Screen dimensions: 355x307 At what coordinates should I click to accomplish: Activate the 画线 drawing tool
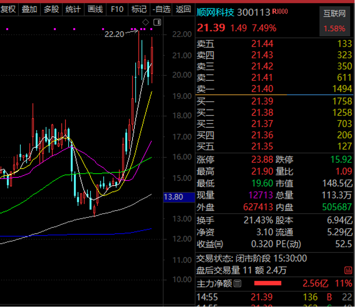pos(95,9)
